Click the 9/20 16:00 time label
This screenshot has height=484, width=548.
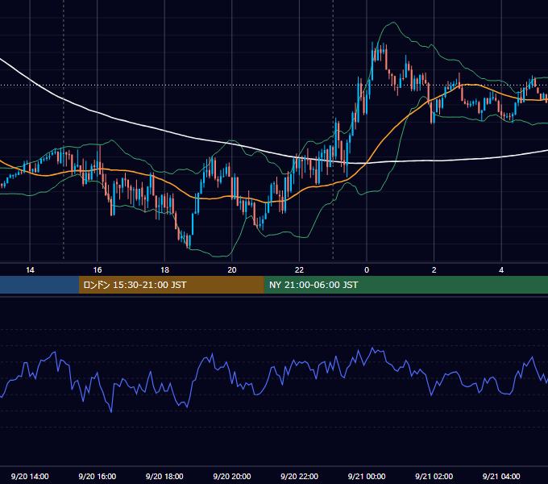click(98, 476)
